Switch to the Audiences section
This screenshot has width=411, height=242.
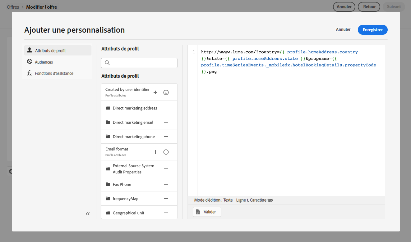click(x=44, y=62)
